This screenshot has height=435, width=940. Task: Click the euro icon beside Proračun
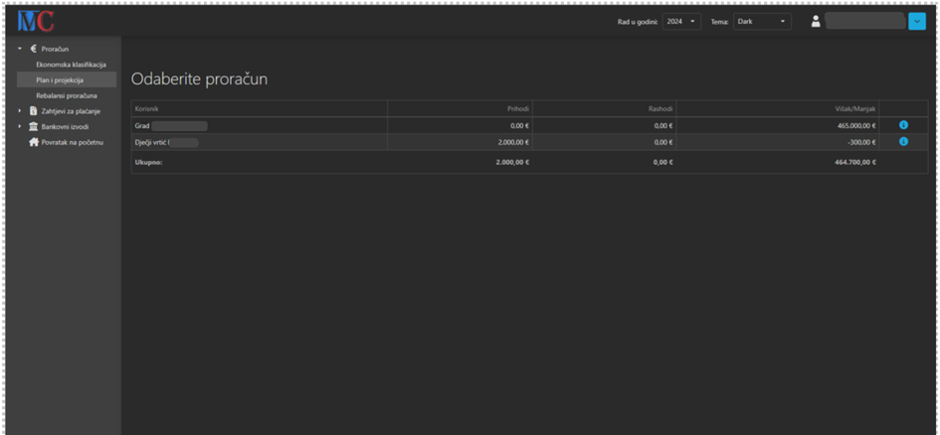[x=34, y=49]
